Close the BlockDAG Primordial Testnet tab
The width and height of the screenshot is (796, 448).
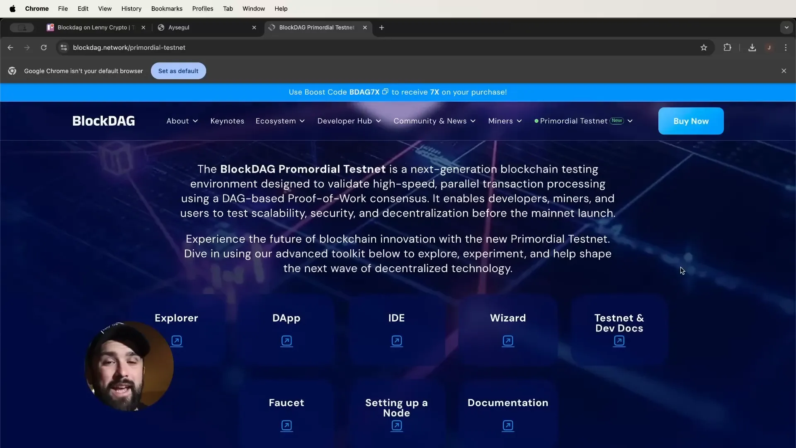point(365,27)
